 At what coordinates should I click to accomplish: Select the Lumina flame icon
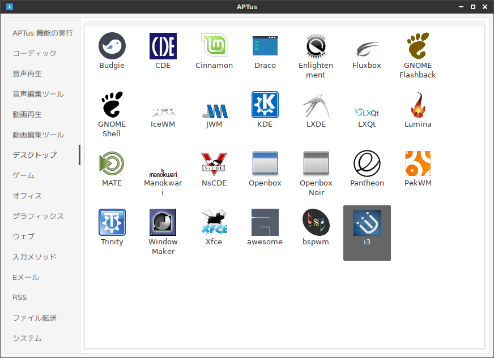tap(418, 105)
